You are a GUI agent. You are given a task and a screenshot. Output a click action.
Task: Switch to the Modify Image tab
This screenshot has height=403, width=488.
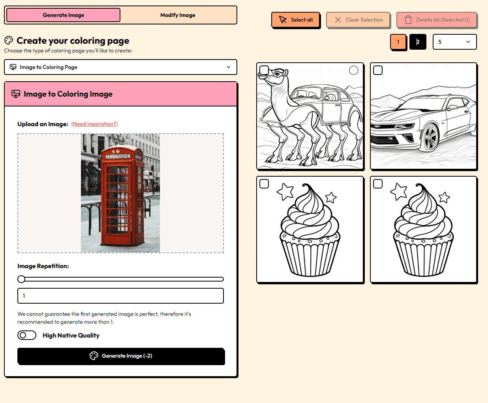[x=178, y=15]
